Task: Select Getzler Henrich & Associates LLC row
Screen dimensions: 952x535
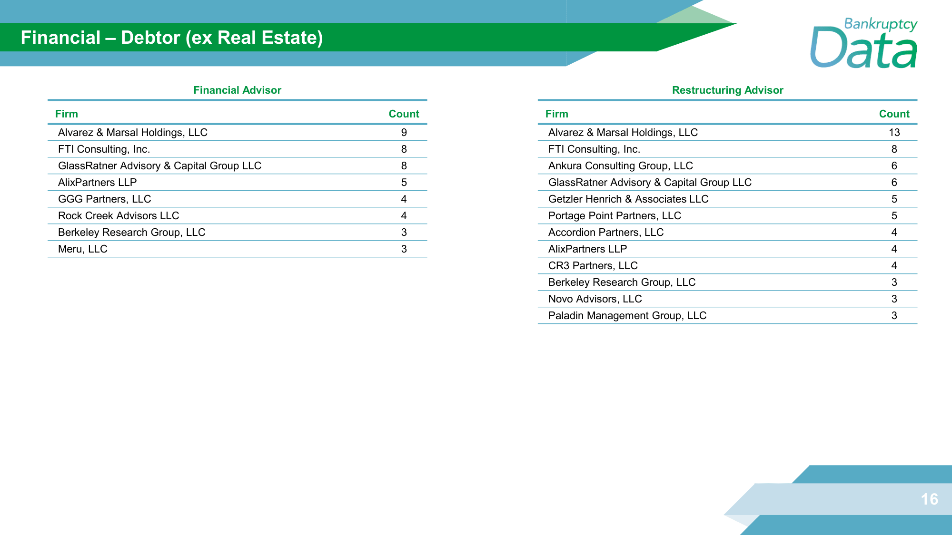Action: pyautogui.click(x=628, y=199)
